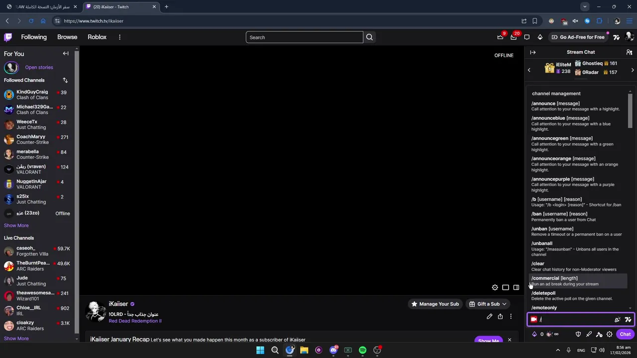Click Show Me on recap banner
Screen dimensions: 637x358
pos(488,341)
